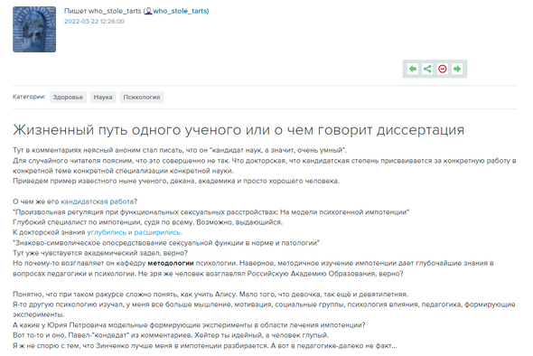Screen dimensions: 533x356
Task: Open the user profile icon beside who_stole_tarts
Action: [148, 11]
